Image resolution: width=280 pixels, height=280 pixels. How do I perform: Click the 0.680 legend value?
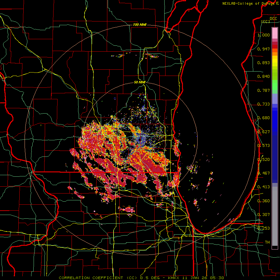click(264, 118)
